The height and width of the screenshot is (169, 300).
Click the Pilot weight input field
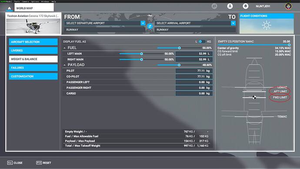(x=194, y=71)
